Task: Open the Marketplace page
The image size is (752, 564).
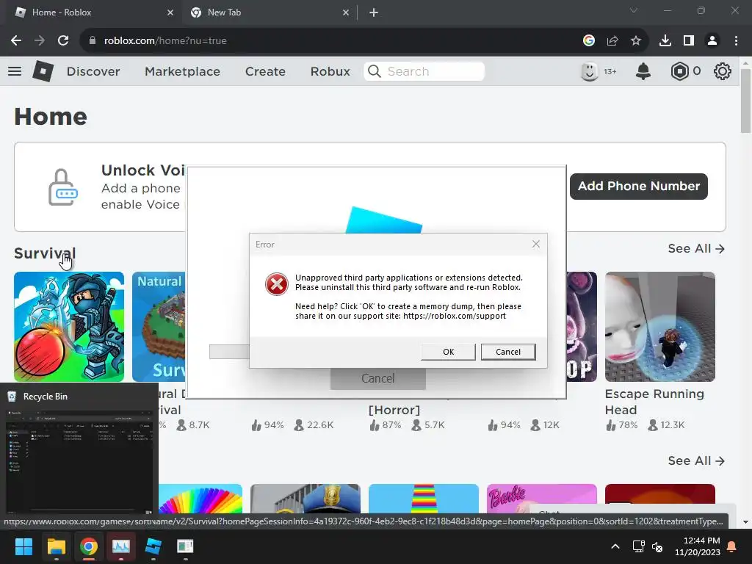Action: point(182,71)
